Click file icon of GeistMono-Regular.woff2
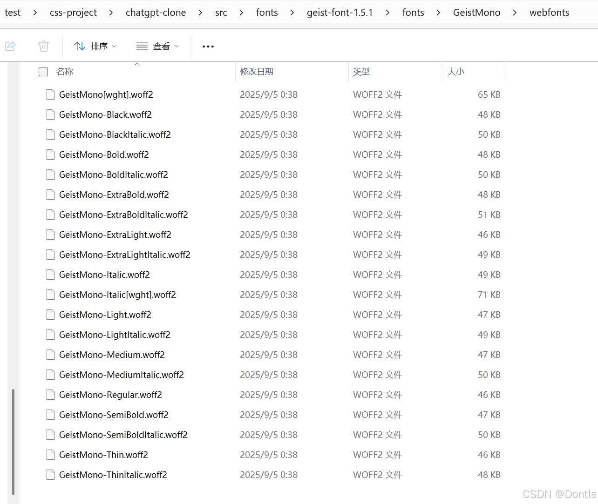The image size is (598, 504). point(50,395)
